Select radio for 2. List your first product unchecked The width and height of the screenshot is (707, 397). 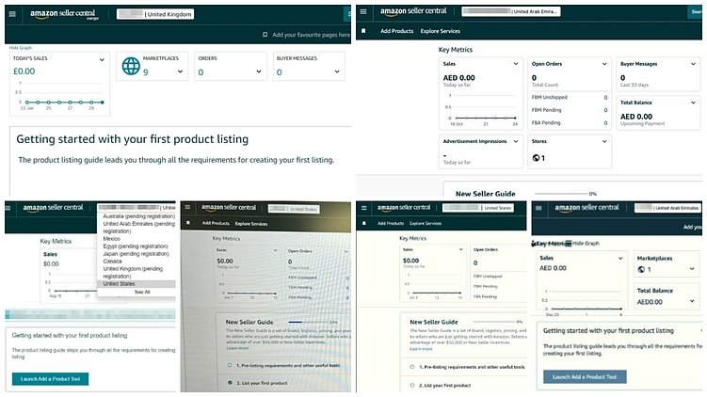412,386
